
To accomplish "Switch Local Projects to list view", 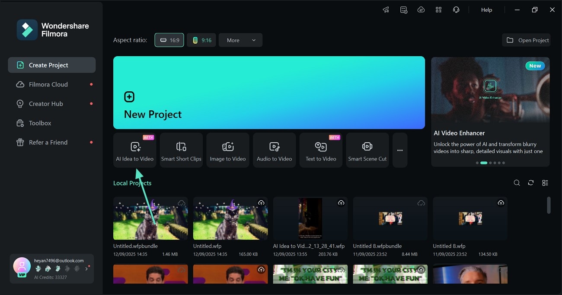I will 545,183.
